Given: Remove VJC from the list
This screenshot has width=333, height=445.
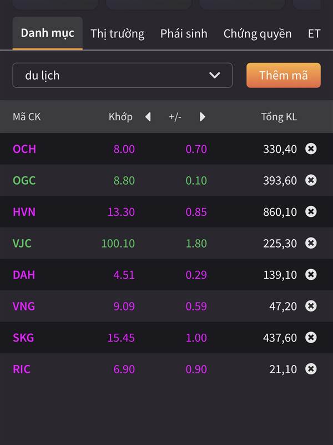Looking at the screenshot, I should tap(311, 243).
